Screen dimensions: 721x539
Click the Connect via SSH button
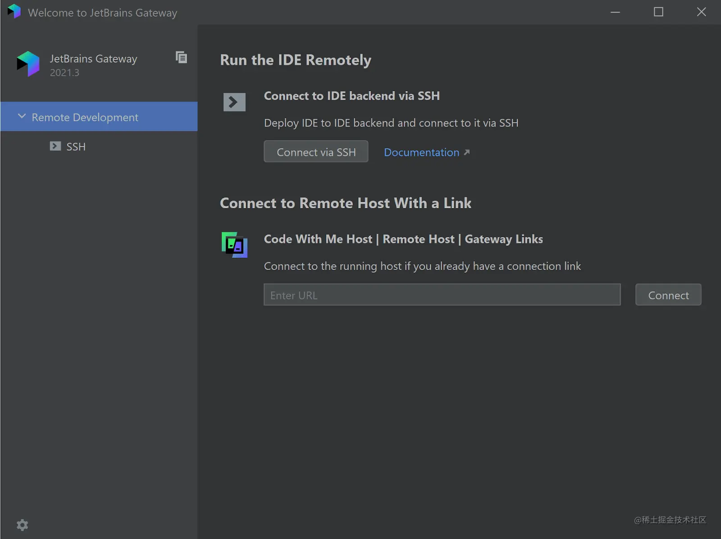(x=316, y=151)
